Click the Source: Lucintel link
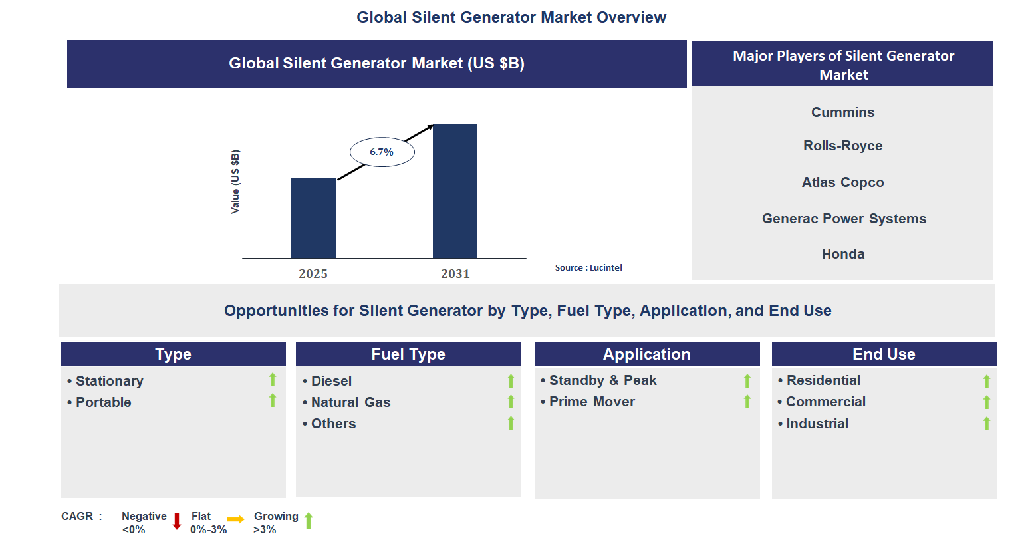Screen dimensions: 1022x540 point(588,267)
